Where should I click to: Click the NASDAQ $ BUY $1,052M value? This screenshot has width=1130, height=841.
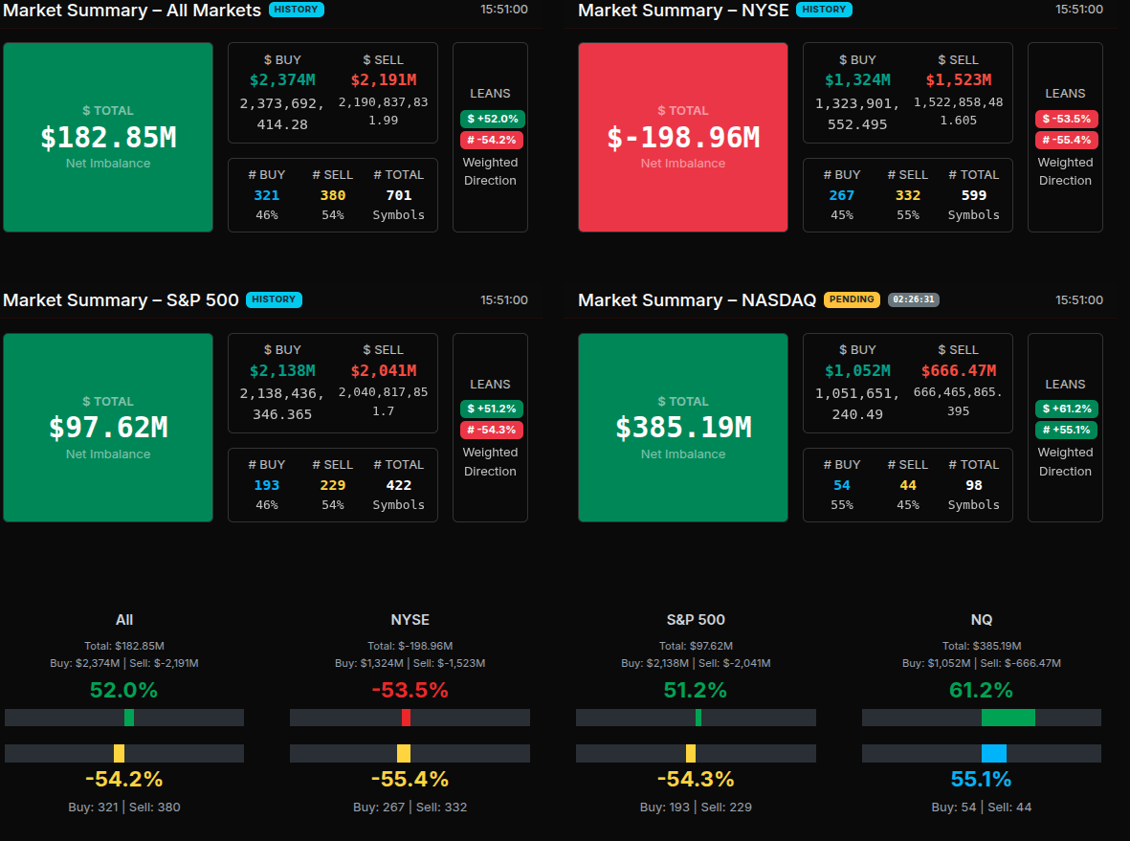coord(857,370)
